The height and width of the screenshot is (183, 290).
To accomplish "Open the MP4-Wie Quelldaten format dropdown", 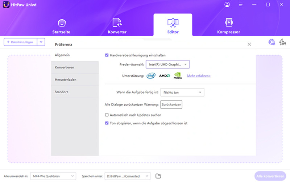I will coord(53,176).
